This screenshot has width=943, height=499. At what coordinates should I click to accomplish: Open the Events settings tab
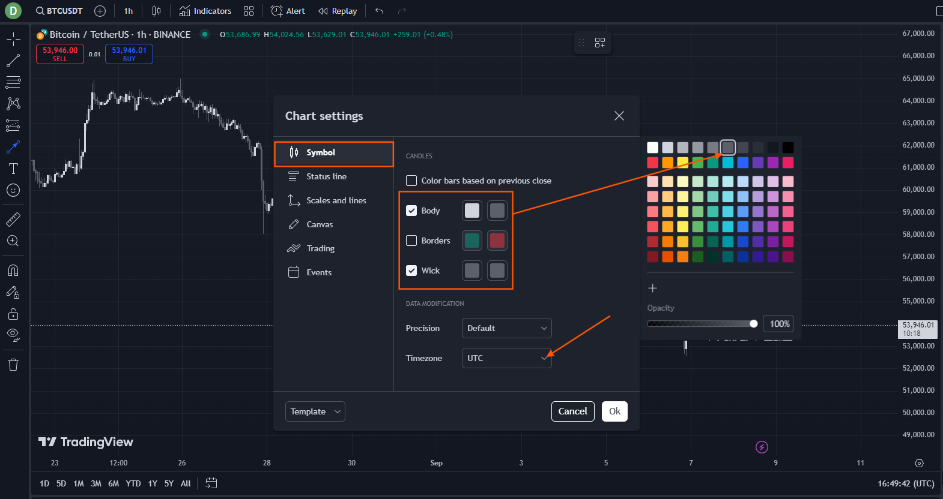(333, 272)
